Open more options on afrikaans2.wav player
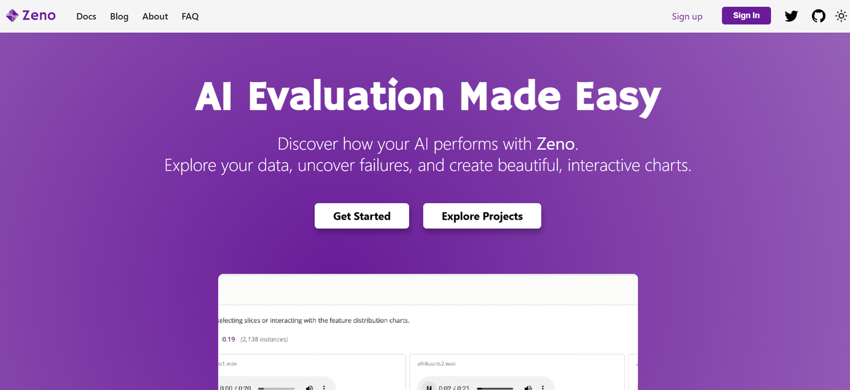This screenshot has height=390, width=850. [542, 388]
